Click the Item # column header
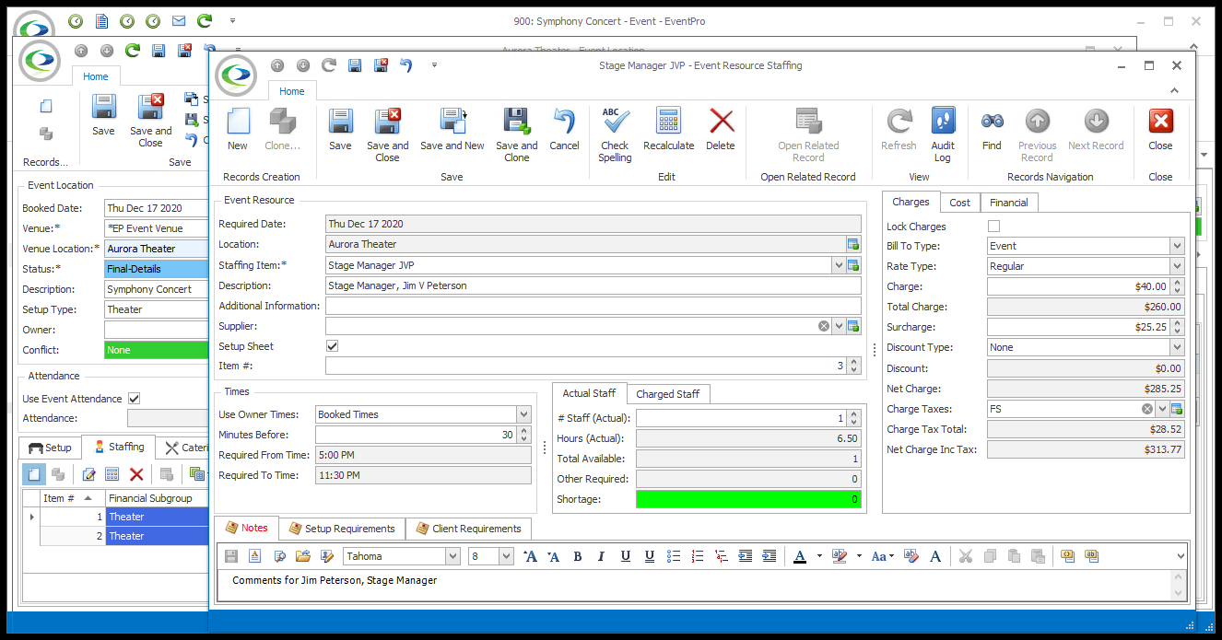This screenshot has height=640, width=1222. pos(73,498)
